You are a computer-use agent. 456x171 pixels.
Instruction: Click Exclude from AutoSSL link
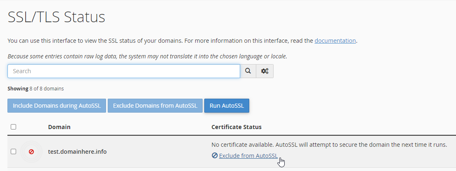coord(248,156)
